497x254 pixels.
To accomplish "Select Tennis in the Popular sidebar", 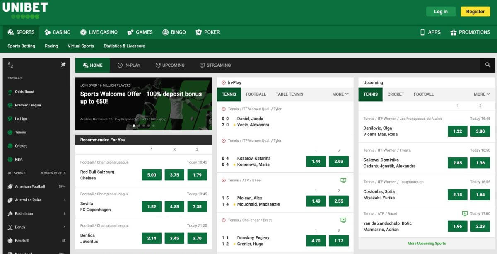I will [x=20, y=132].
